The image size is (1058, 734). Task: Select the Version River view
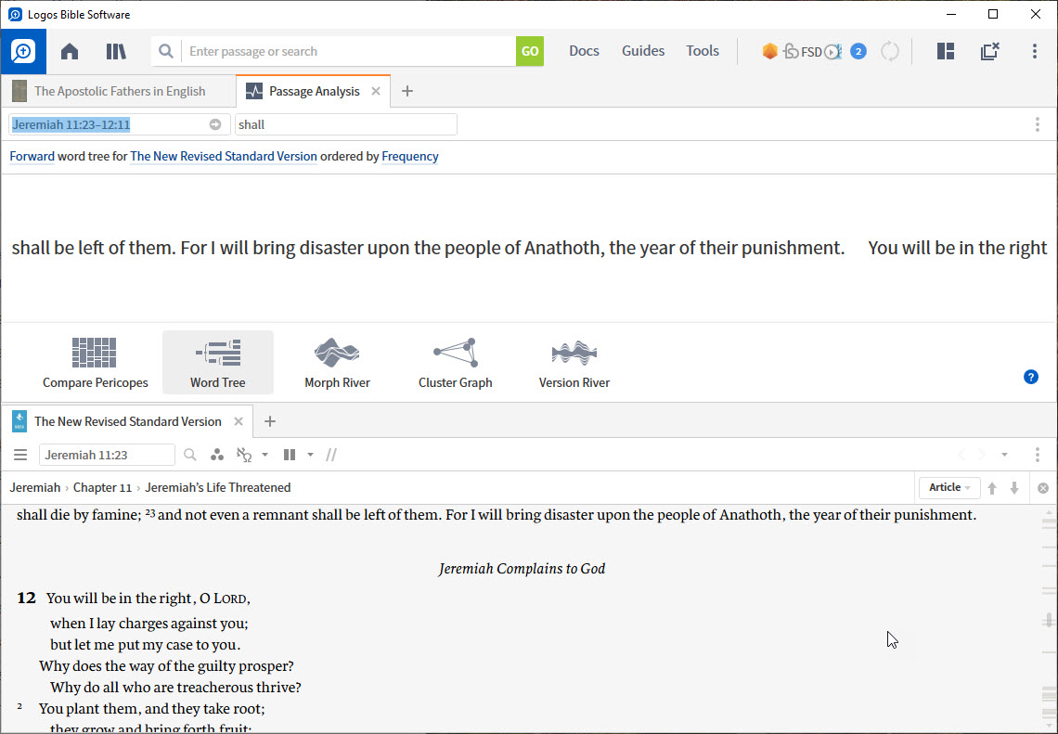point(574,363)
